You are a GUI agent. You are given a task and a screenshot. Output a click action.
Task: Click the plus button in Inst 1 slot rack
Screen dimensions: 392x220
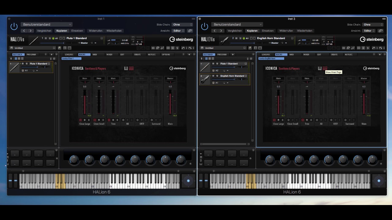click(51, 54)
